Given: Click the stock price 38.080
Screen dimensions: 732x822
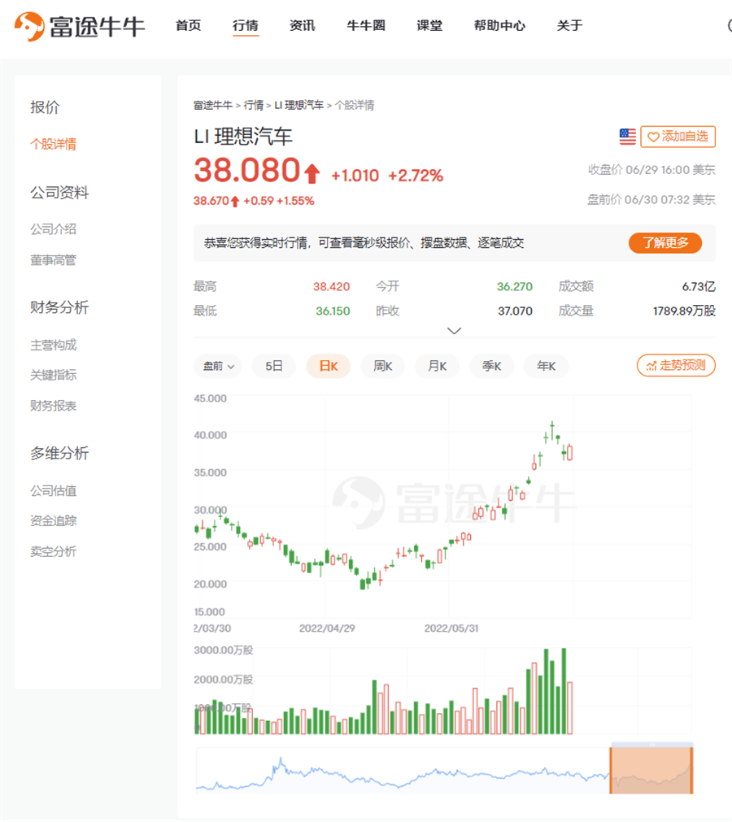Looking at the screenshot, I should click(247, 171).
